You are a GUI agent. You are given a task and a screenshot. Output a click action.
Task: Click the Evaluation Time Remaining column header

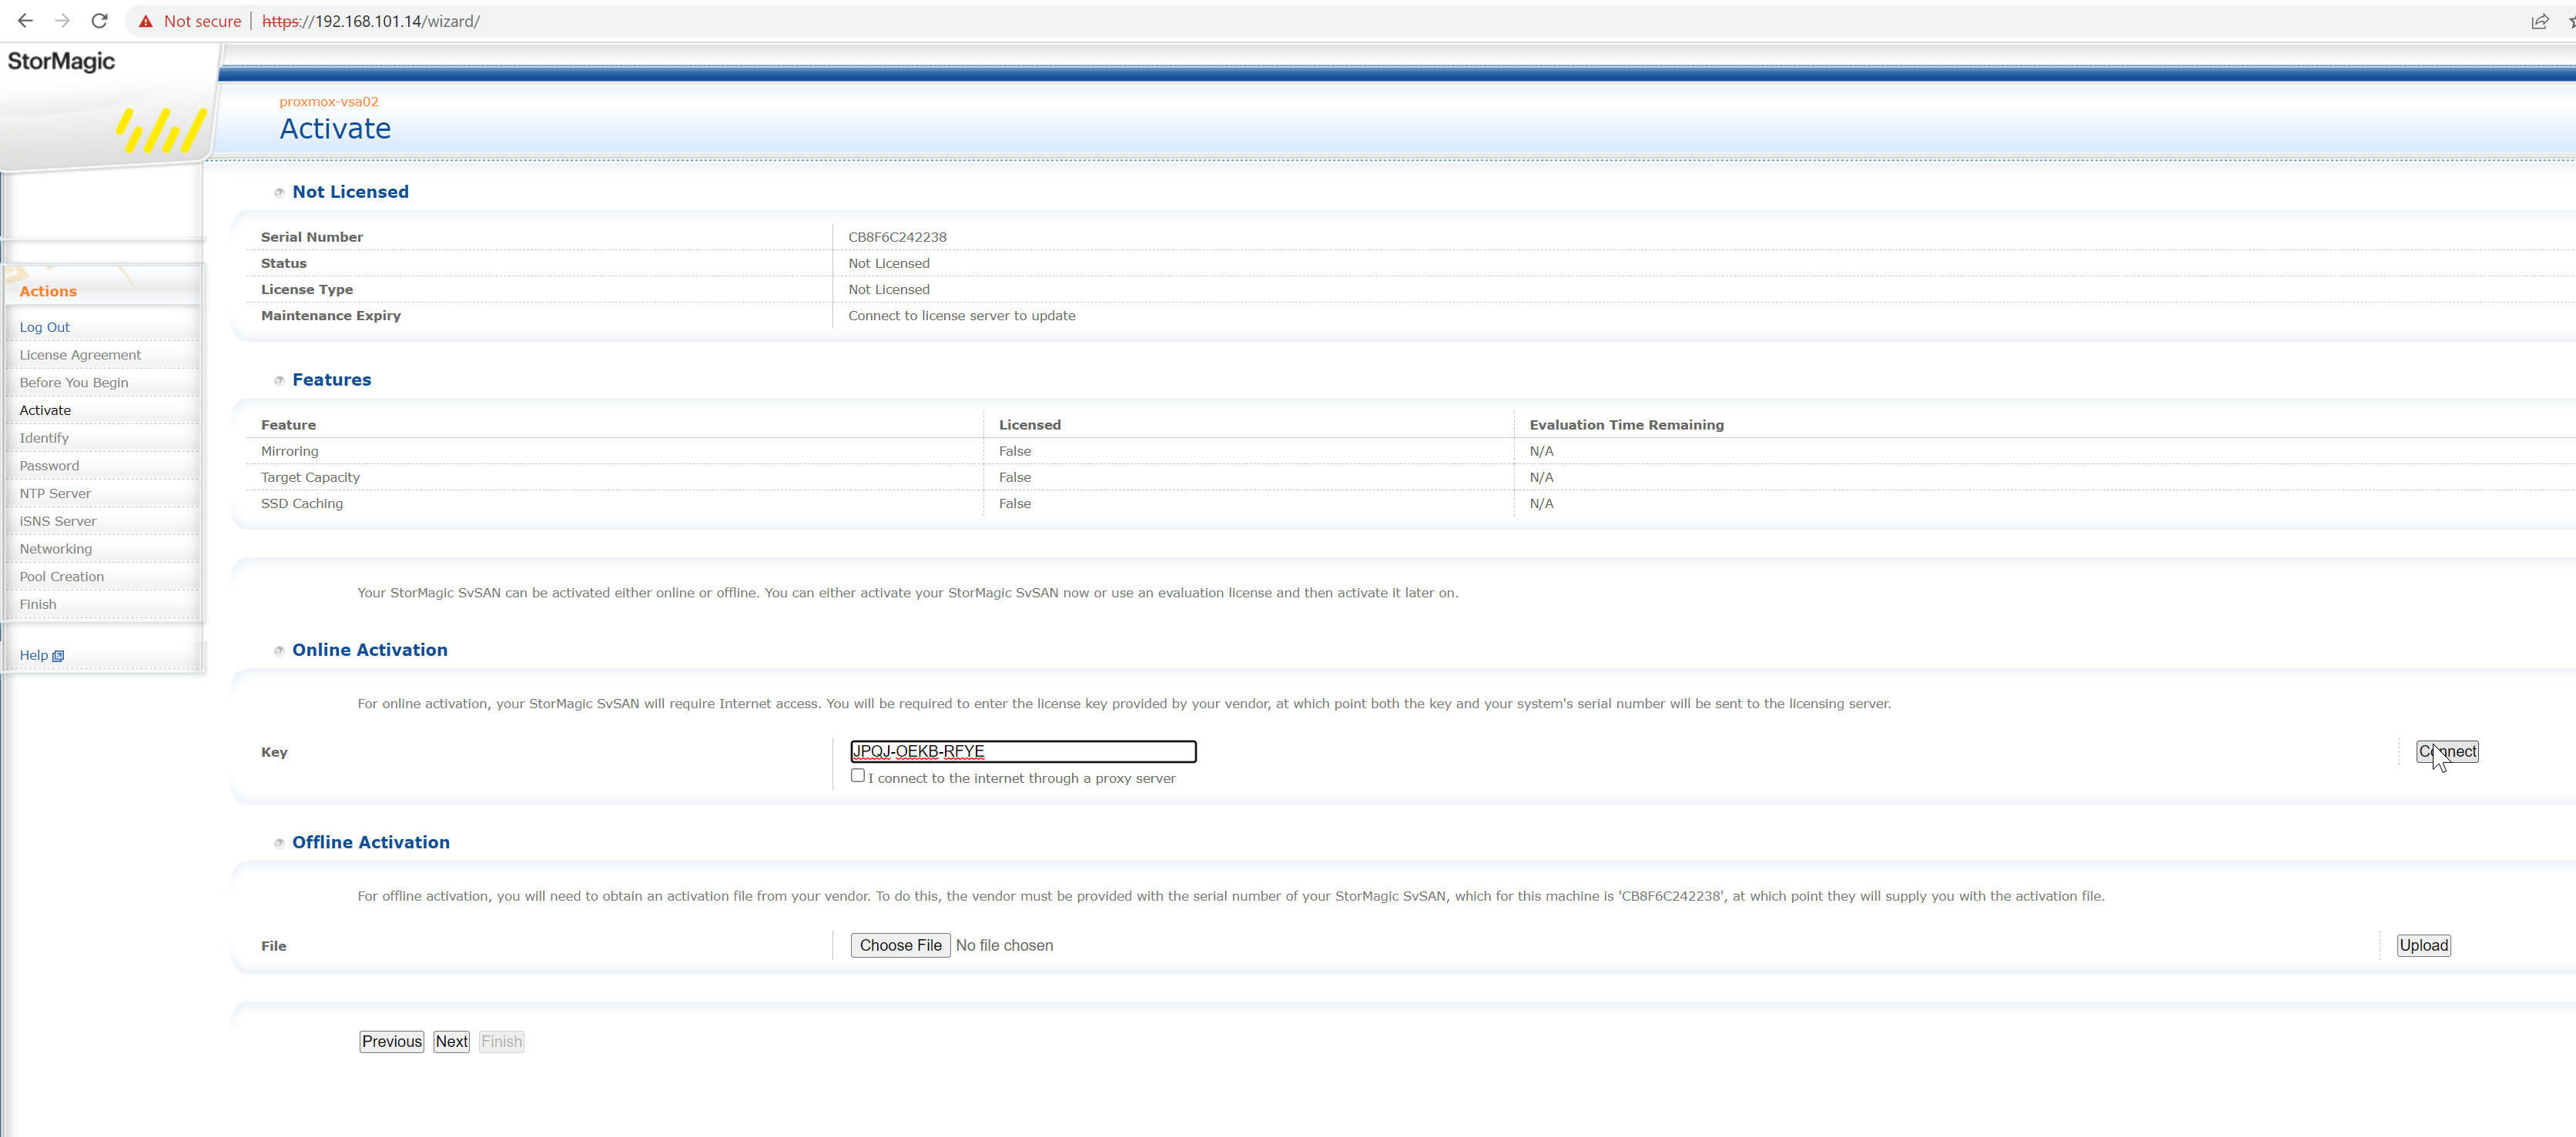(x=1626, y=425)
